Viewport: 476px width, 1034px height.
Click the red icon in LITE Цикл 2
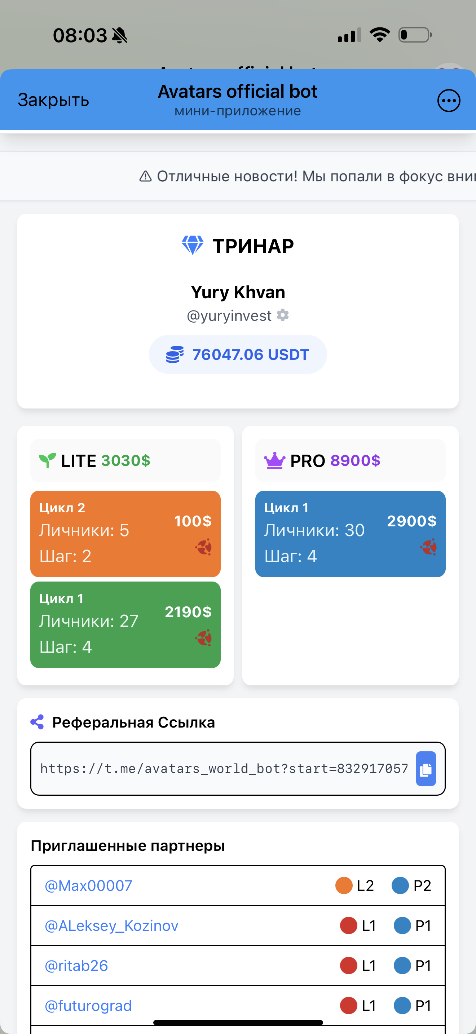pyautogui.click(x=203, y=547)
